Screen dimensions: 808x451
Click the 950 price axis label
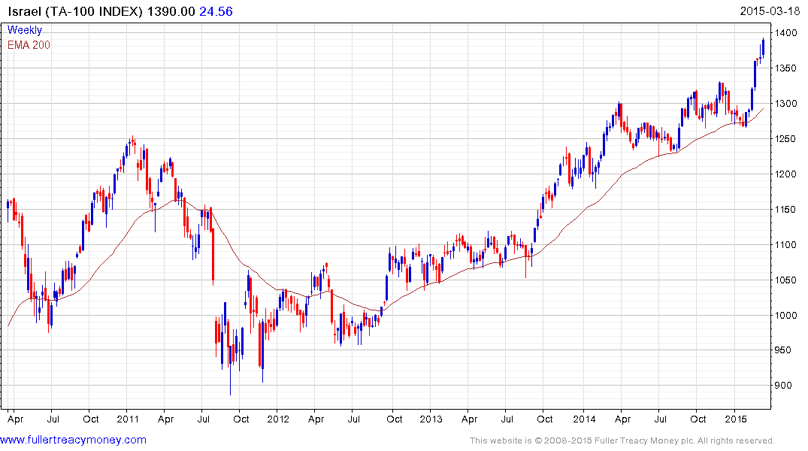point(783,350)
